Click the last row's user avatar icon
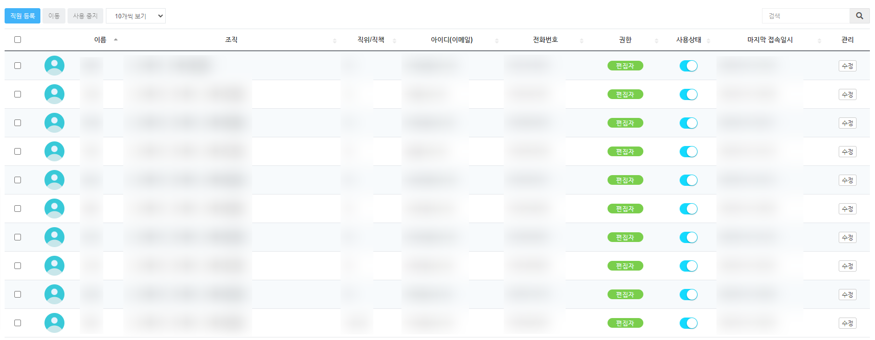 point(54,323)
